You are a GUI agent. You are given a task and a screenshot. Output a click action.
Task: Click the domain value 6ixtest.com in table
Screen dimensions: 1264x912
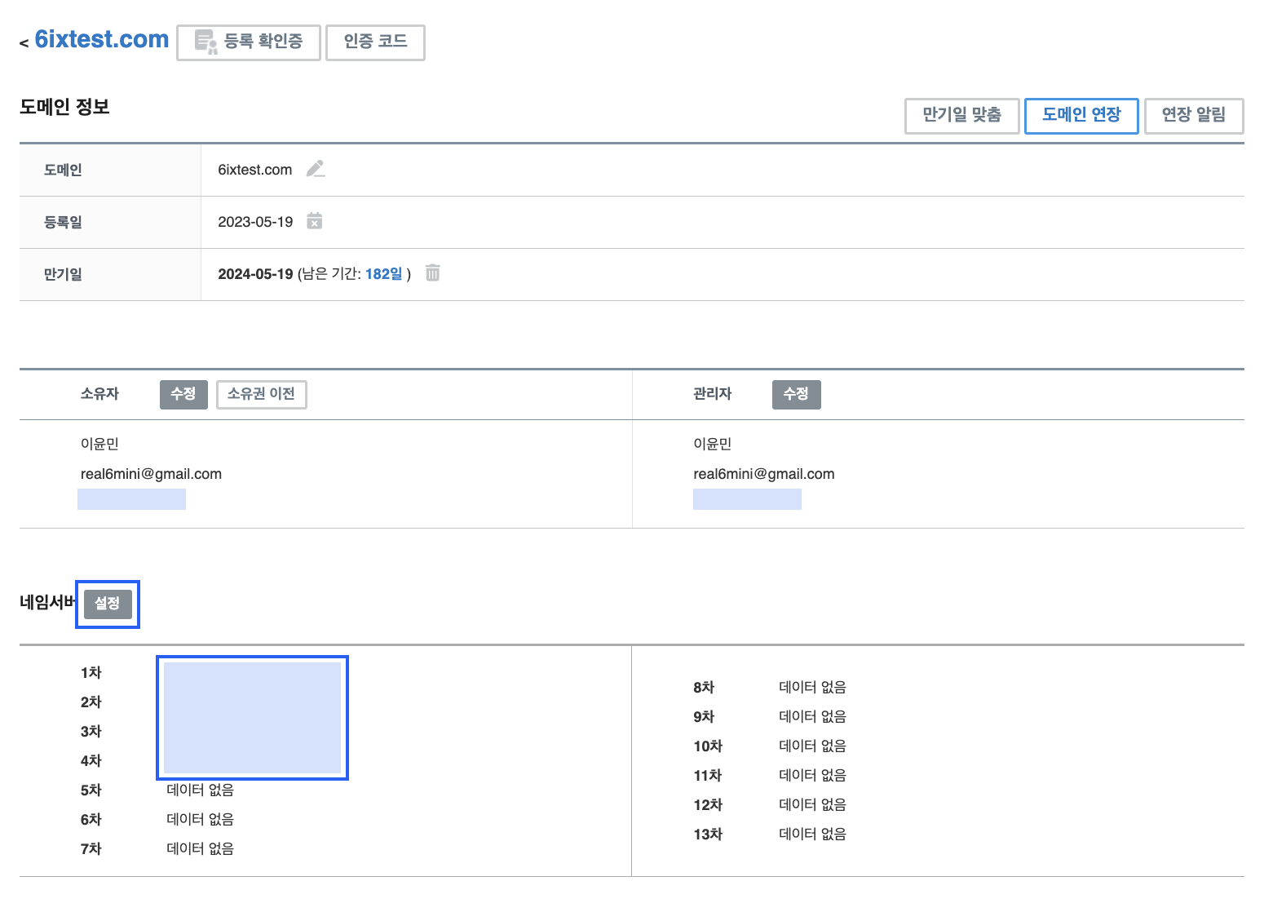coord(254,170)
